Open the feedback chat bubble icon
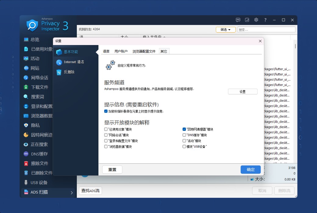Viewport: 317px width, 213px height. [x=238, y=20]
